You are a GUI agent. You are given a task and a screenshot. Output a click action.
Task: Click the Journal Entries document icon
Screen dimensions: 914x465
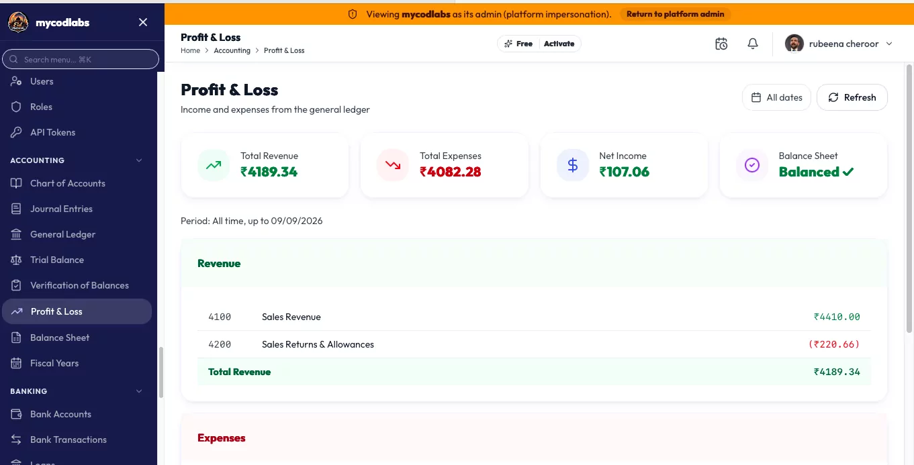click(x=17, y=209)
